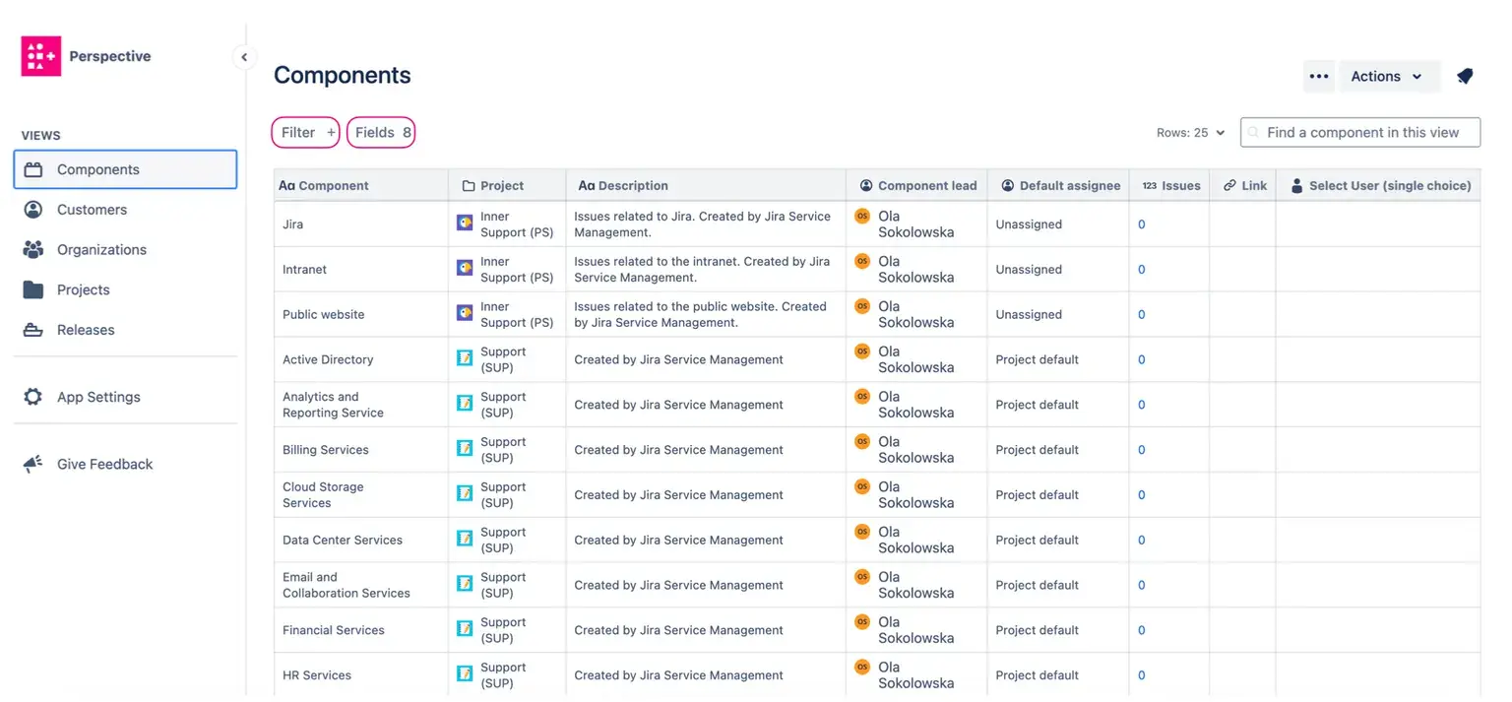
Task: Click the rocket icon in top right
Action: [1465, 77]
